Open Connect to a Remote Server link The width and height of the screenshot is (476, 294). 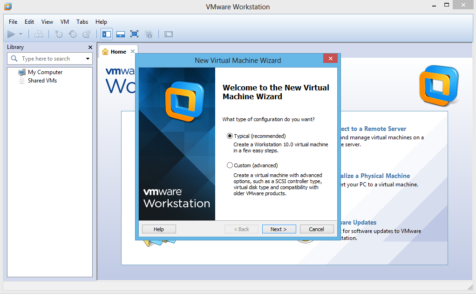374,129
